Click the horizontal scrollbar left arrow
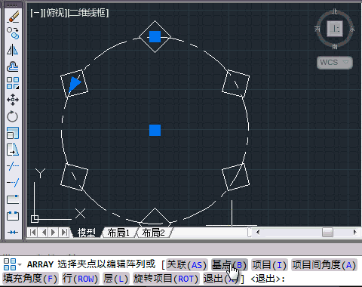Screen dimensions: 362x287 (258, 232)
